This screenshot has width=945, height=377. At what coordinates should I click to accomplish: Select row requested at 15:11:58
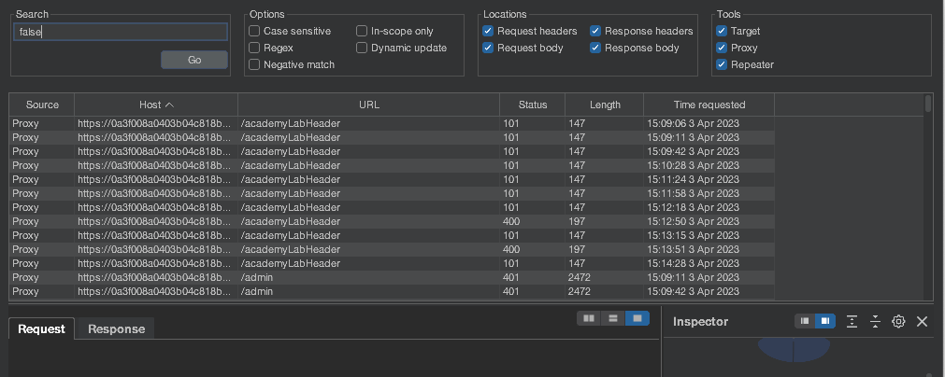[x=392, y=193]
